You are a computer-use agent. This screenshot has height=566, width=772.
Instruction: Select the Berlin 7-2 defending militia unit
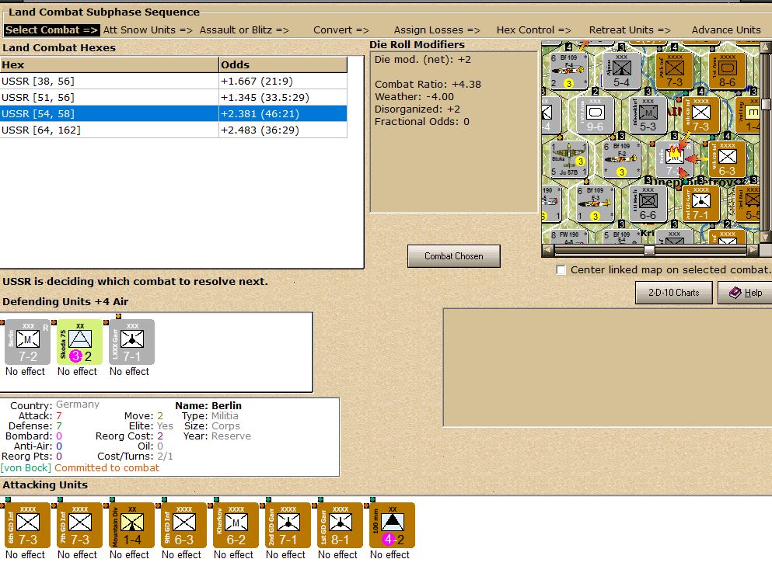pyautogui.click(x=27, y=342)
